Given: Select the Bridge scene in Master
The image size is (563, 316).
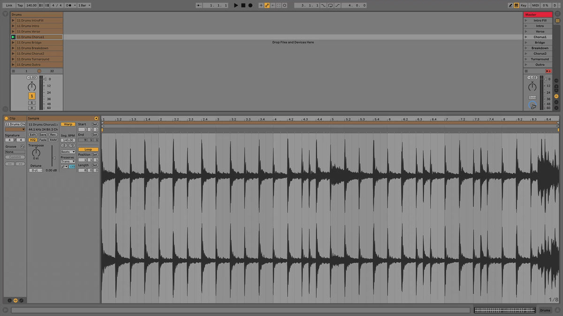Looking at the screenshot, I should [x=540, y=43].
